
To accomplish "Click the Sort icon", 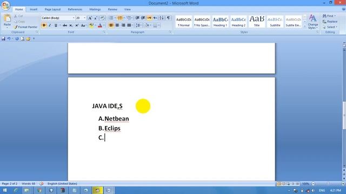I will (162, 18).
